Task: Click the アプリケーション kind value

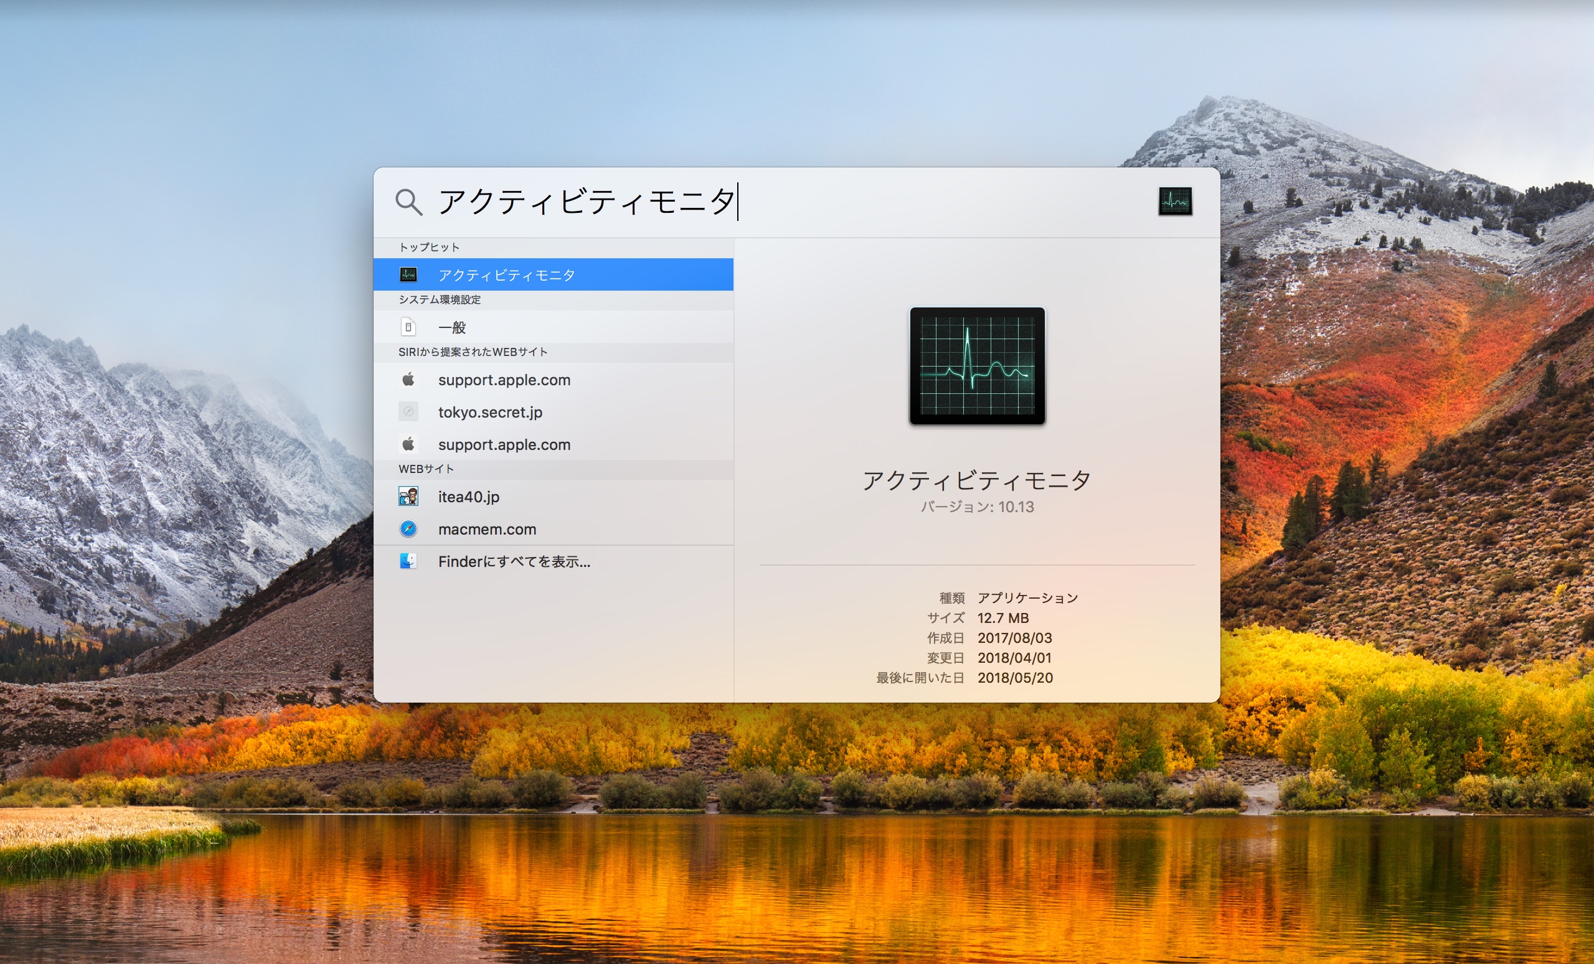Action: point(1028,598)
